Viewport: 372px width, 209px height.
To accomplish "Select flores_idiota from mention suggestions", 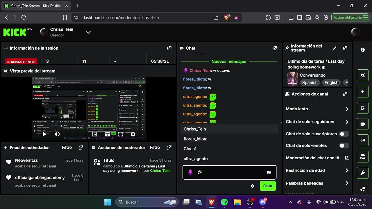I will [229, 139].
